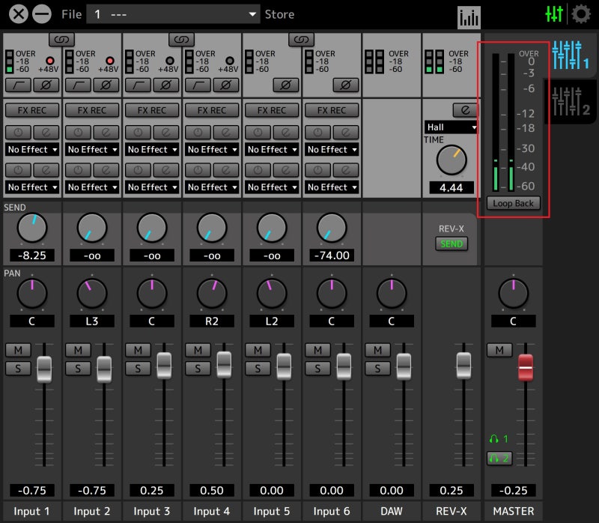The image size is (599, 523).
Task: Toggle first effect power on Input 6
Action: coord(317,133)
